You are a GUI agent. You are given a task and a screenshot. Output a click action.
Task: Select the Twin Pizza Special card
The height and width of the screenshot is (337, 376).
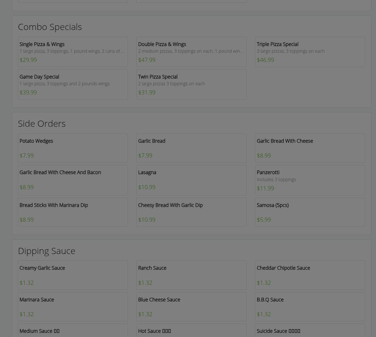[191, 84]
